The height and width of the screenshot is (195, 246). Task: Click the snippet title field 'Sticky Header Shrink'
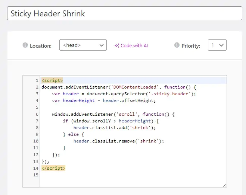[x=125, y=13]
